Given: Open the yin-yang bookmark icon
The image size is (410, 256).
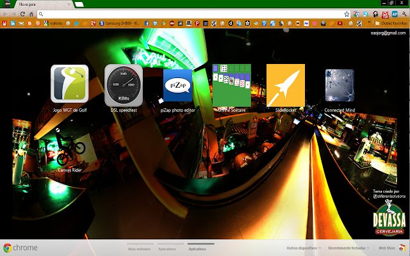Looking at the screenshot, I should pos(281,23).
